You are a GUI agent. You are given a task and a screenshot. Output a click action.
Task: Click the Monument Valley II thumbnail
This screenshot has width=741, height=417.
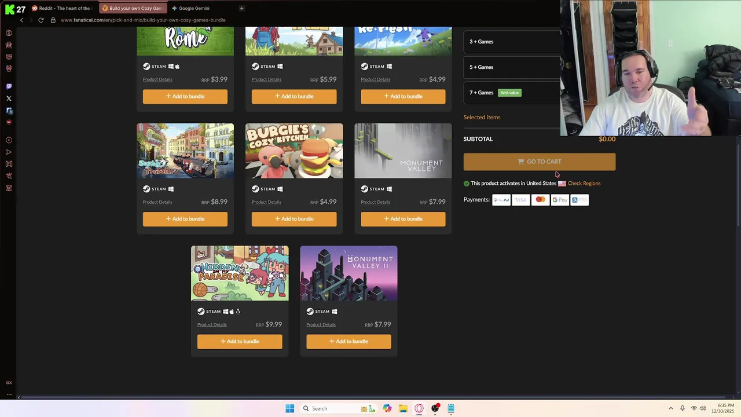point(349,273)
